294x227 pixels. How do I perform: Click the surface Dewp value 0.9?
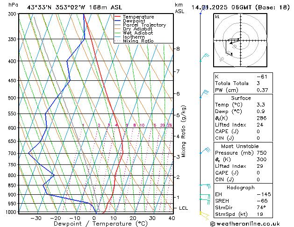pos(261,112)
